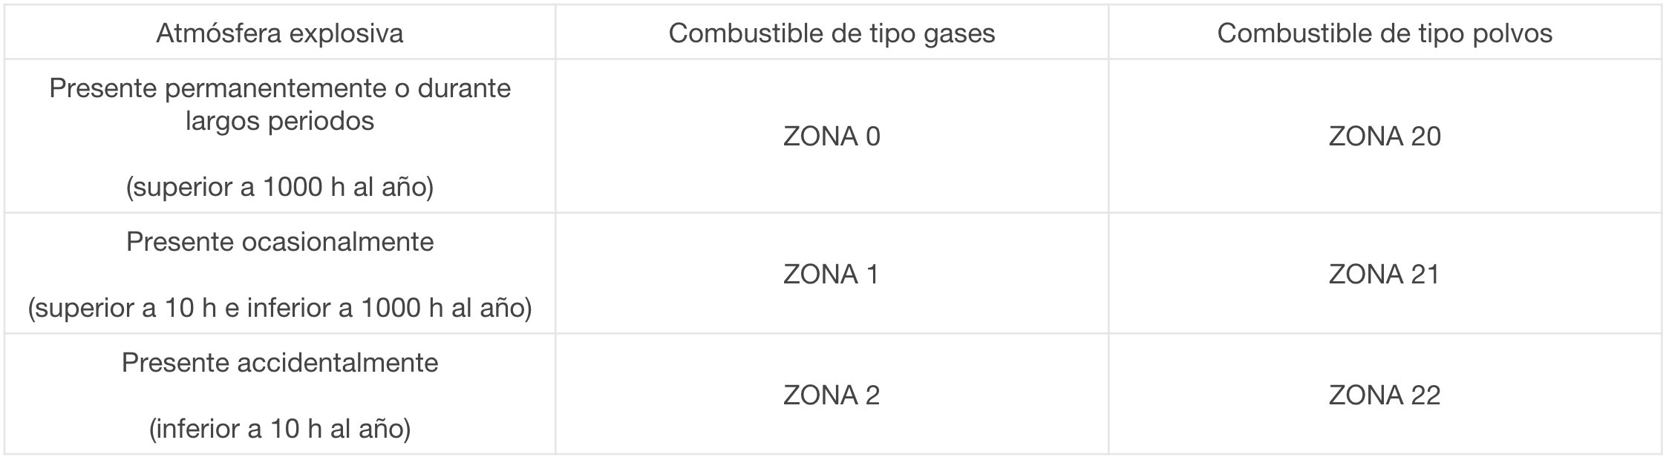Image resolution: width=1669 pixels, height=460 pixels.
Task: Select 'Presente permanentemente o durante' text
Action: pyautogui.click(x=280, y=89)
